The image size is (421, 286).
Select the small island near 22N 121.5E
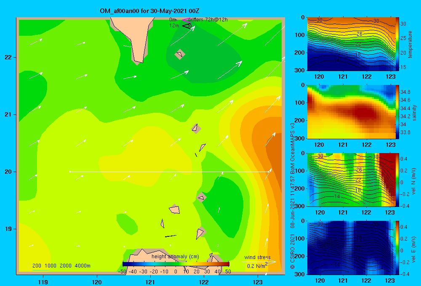(x=180, y=54)
